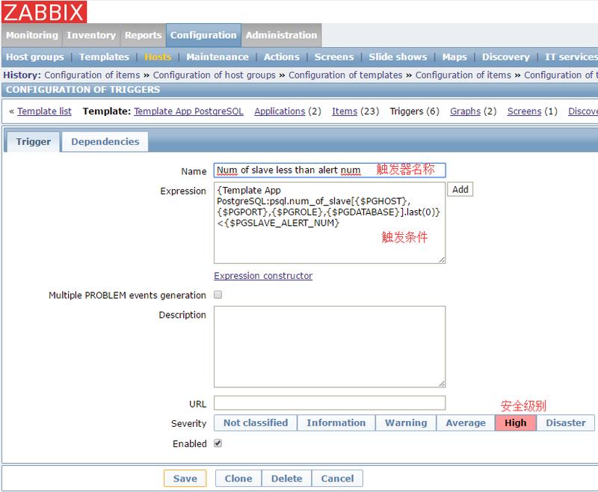Image resolution: width=598 pixels, height=492 pixels.
Task: Open the Expression constructor
Action: pos(263,276)
